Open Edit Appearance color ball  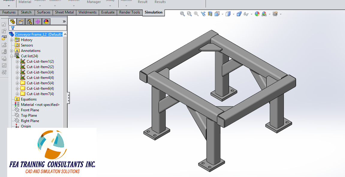(x=257, y=14)
